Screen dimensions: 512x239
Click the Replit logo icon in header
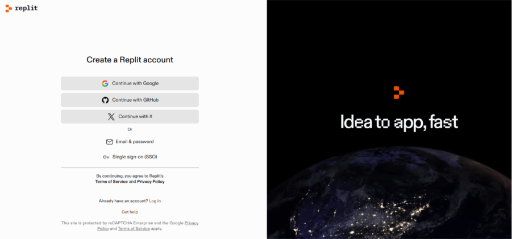pyautogui.click(x=9, y=9)
